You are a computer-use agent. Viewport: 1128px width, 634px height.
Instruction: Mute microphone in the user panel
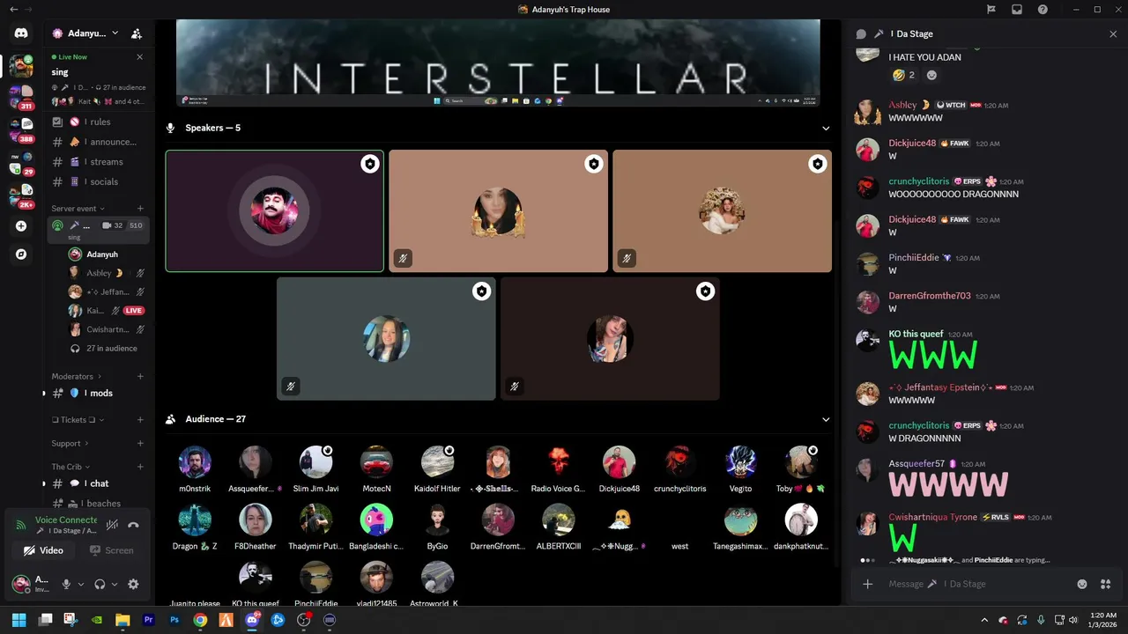point(66,584)
